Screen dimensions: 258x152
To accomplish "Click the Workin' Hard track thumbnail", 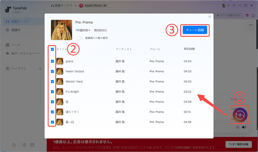I will [x=60, y=82].
